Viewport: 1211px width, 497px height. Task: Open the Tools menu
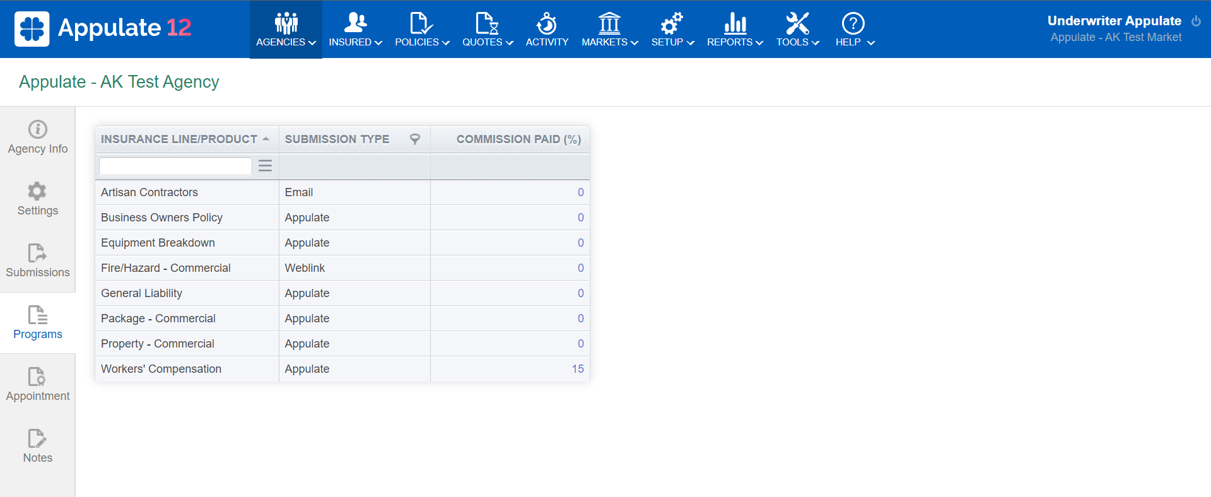(x=797, y=29)
